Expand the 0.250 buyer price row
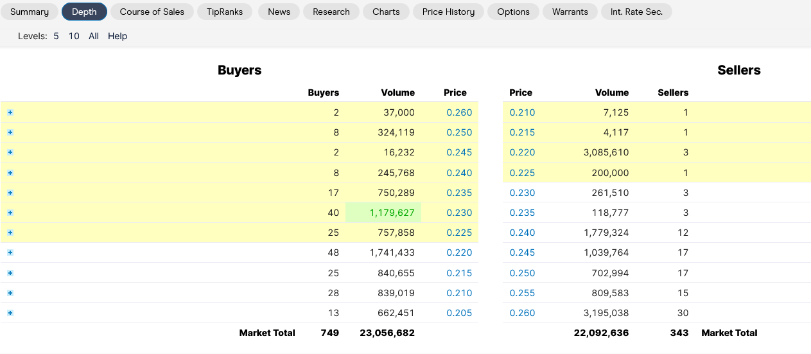Image resolution: width=811 pixels, height=354 pixels. pyautogui.click(x=10, y=132)
